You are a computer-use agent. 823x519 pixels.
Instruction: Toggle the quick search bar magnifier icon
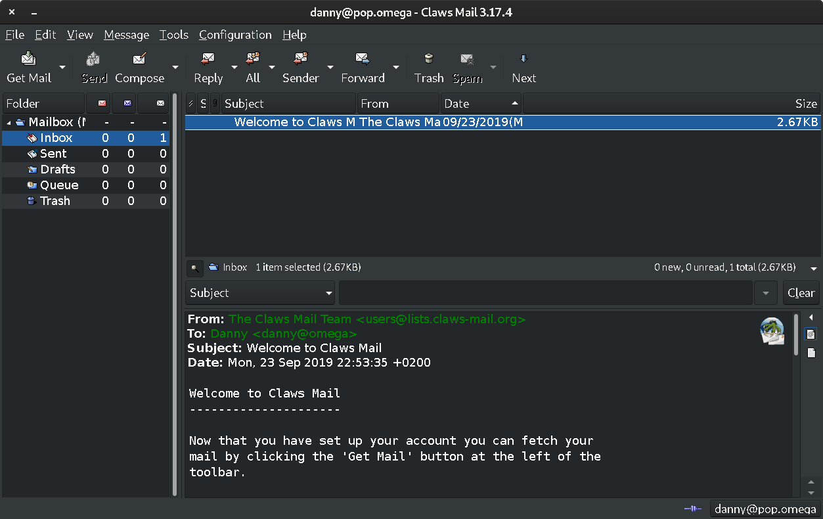(195, 268)
